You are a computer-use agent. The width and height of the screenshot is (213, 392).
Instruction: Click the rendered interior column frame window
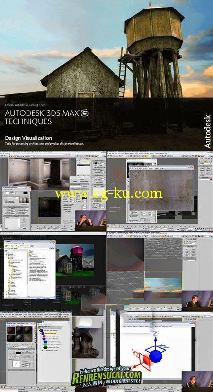point(39,174)
